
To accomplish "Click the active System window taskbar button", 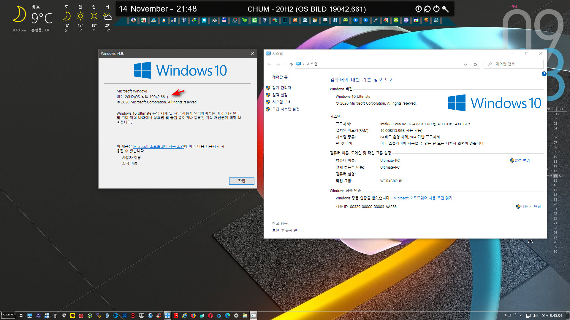I will pos(253,316).
